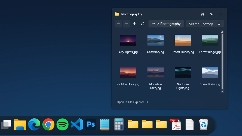
Task: Open the Notepad icon in taskbar
Action: click(105, 124)
